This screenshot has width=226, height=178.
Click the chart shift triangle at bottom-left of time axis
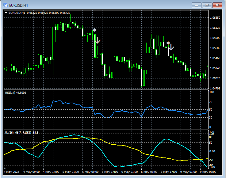5,168
